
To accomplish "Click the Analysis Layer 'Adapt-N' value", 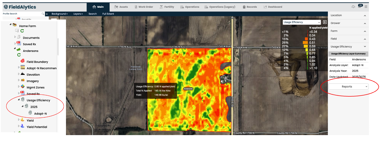I will (x=357, y=65).
